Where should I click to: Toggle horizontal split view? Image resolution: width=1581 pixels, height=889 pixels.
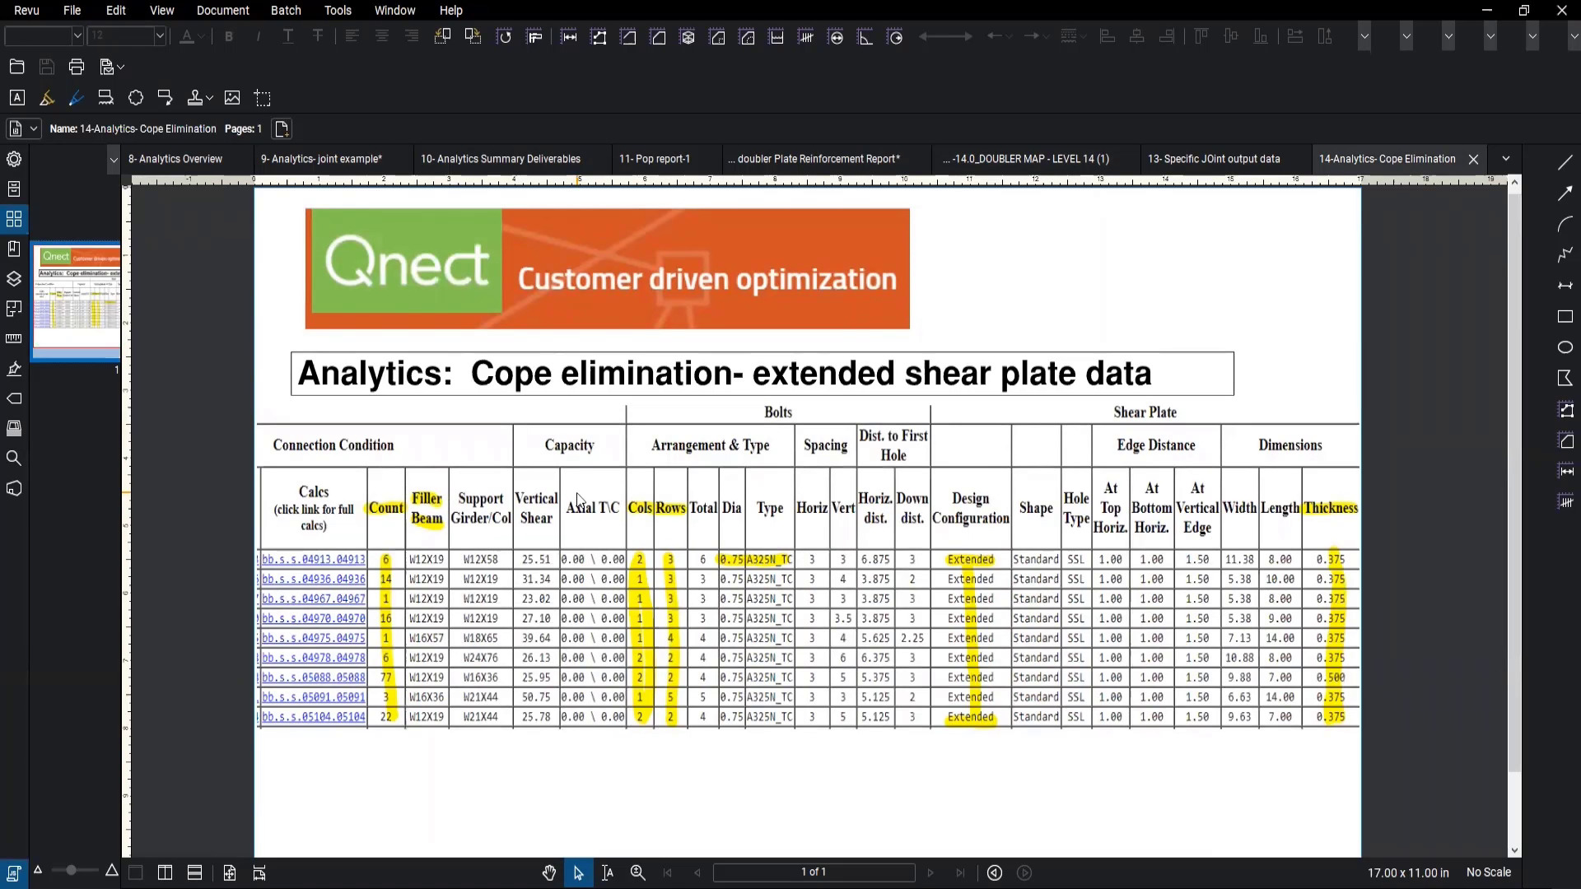[x=195, y=873]
